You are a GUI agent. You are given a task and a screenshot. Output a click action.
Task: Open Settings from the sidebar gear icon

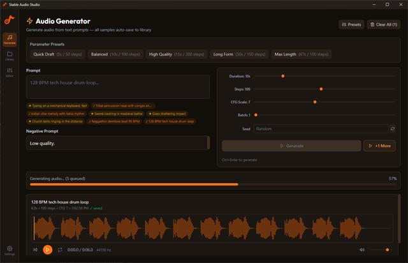click(x=10, y=250)
